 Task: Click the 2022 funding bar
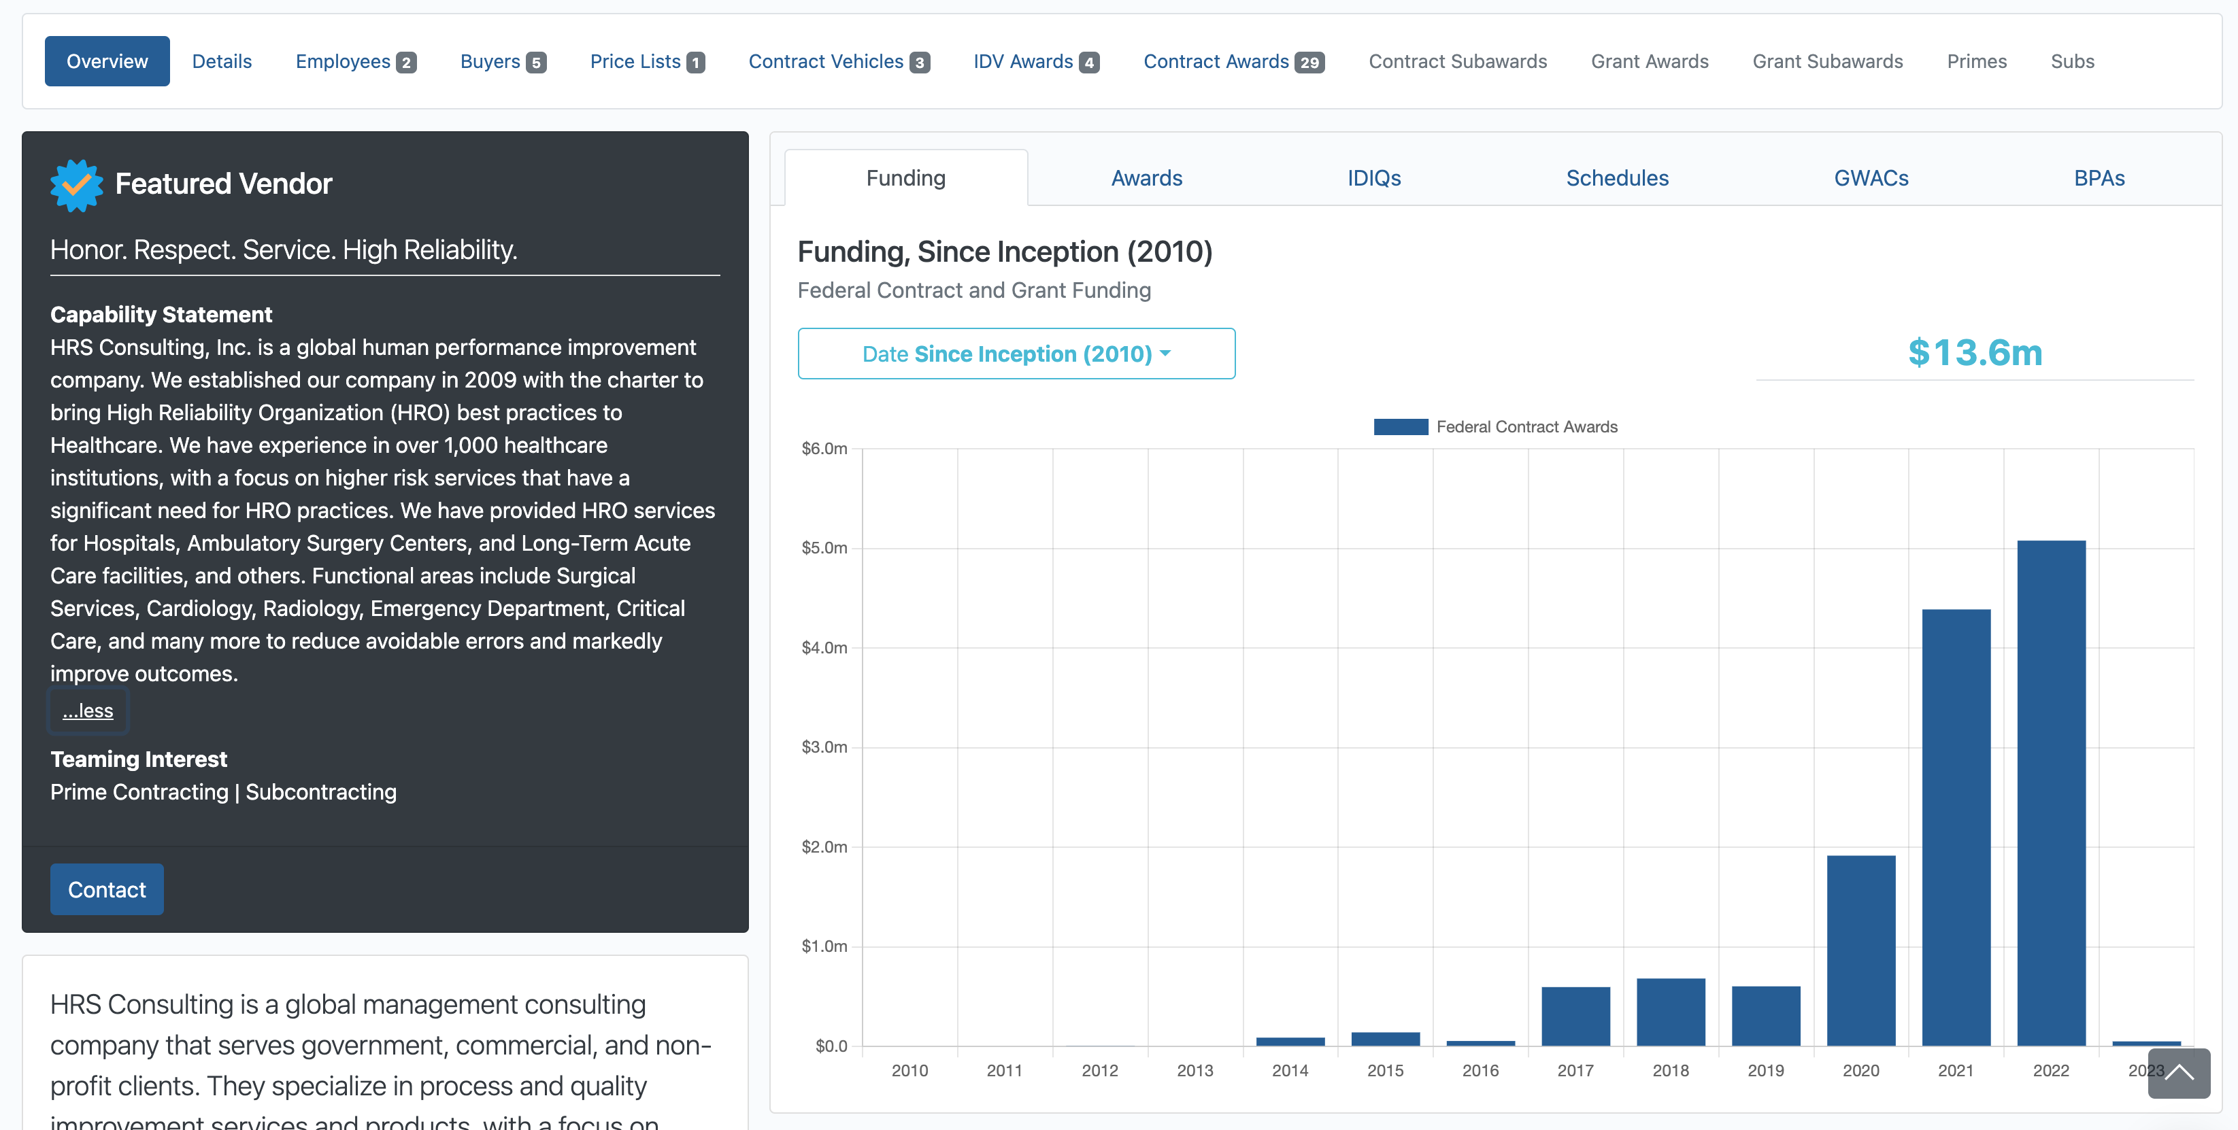pyautogui.click(x=2051, y=793)
